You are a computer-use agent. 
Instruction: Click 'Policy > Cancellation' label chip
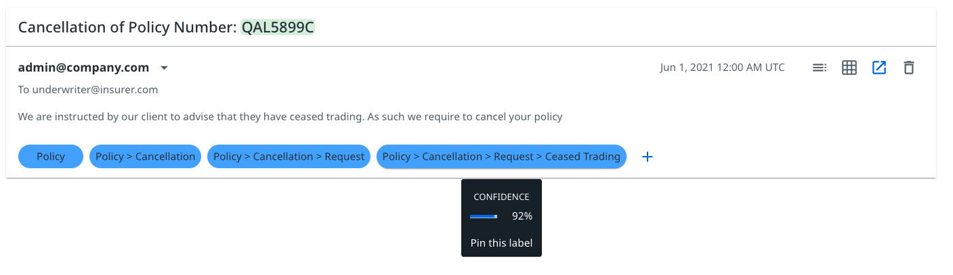click(145, 157)
